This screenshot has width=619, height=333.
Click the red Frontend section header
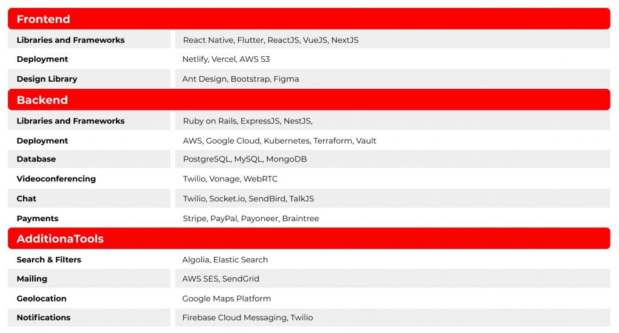point(308,19)
